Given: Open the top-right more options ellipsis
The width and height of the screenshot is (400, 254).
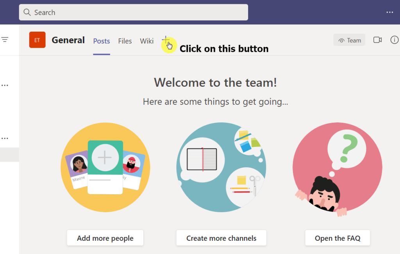Looking at the screenshot, I should coord(389,12).
